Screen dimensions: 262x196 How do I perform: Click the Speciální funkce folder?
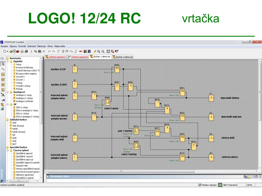(18, 147)
